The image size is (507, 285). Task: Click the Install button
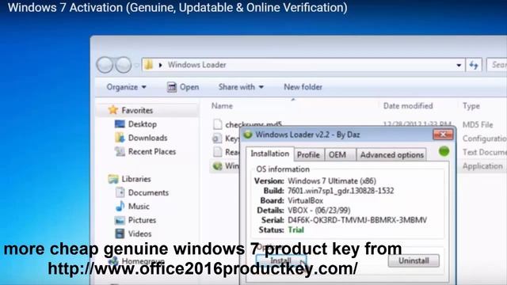(280, 260)
